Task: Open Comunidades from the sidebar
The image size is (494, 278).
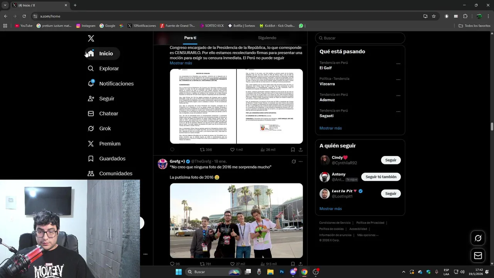Action: pos(110,174)
